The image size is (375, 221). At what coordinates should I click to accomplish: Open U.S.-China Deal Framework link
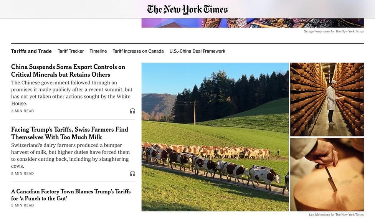[197, 51]
